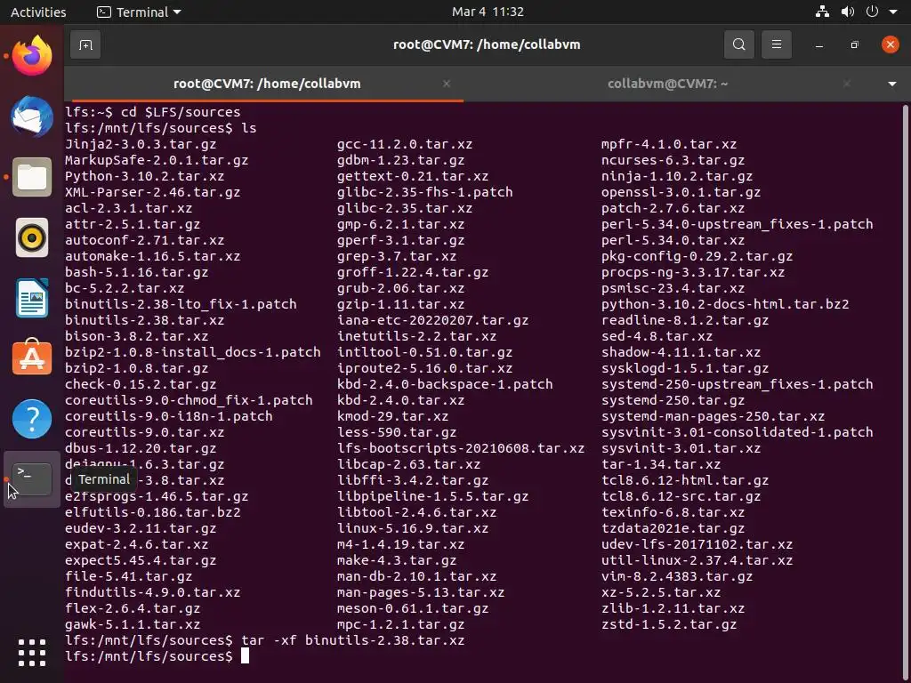Expand the terminal tab list dropdown
The width and height of the screenshot is (911, 683).
(891, 84)
